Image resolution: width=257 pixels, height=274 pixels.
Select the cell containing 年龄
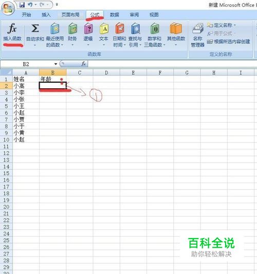(x=53, y=80)
